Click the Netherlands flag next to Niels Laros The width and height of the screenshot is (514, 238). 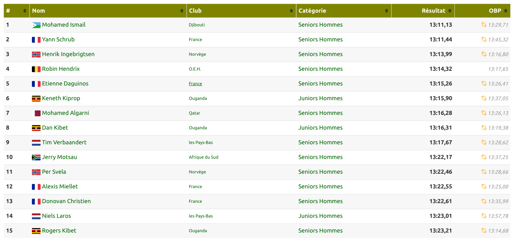click(x=36, y=216)
